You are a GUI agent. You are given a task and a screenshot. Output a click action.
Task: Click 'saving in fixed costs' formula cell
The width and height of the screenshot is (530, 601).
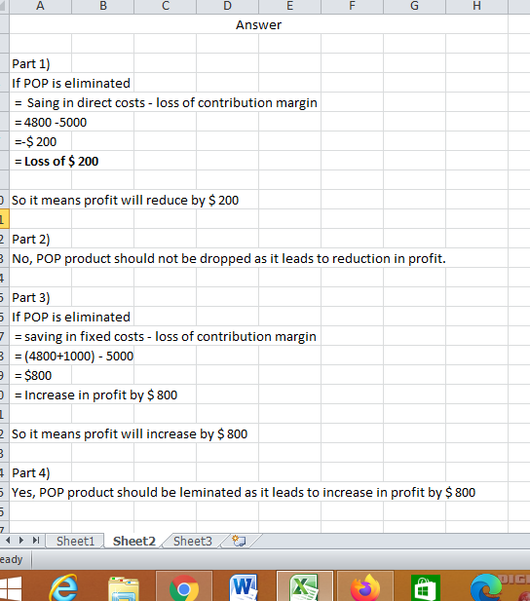166,336
